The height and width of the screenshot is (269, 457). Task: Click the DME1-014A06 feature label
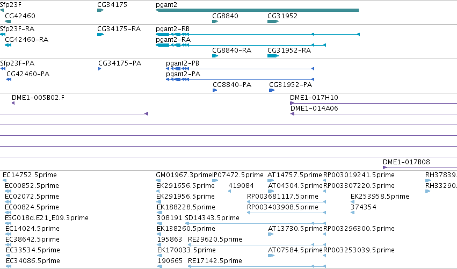314,108
